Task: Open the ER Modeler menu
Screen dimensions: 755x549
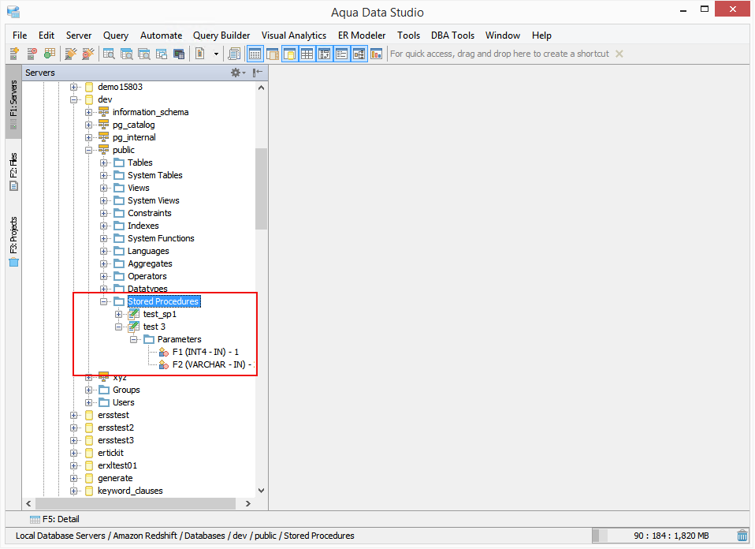Action: (362, 35)
